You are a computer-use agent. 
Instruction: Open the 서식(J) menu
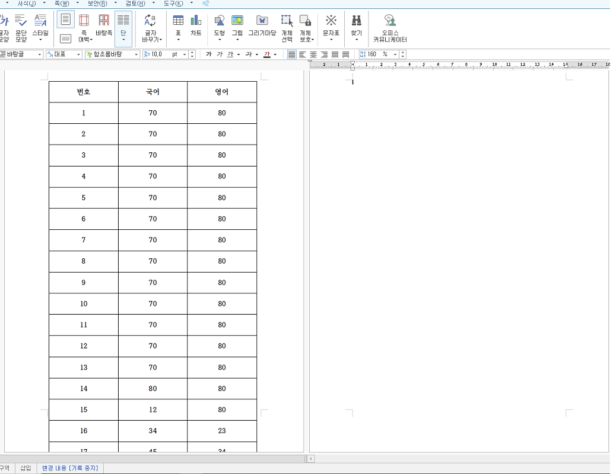pyautogui.click(x=26, y=3)
